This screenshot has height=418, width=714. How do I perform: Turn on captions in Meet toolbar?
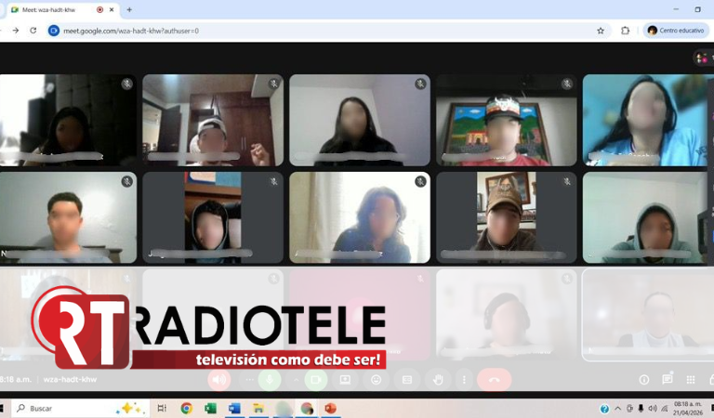point(406,379)
